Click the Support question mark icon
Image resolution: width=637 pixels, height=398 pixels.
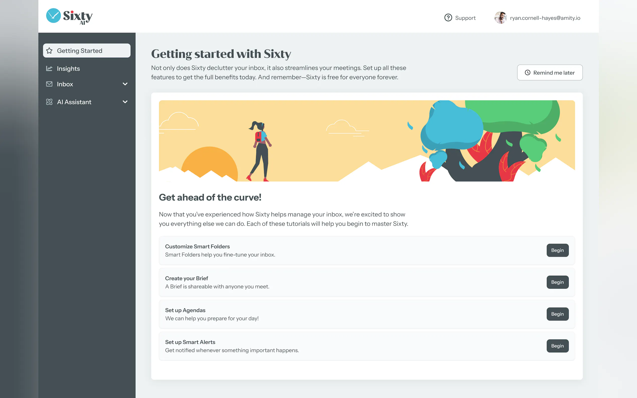(x=448, y=18)
